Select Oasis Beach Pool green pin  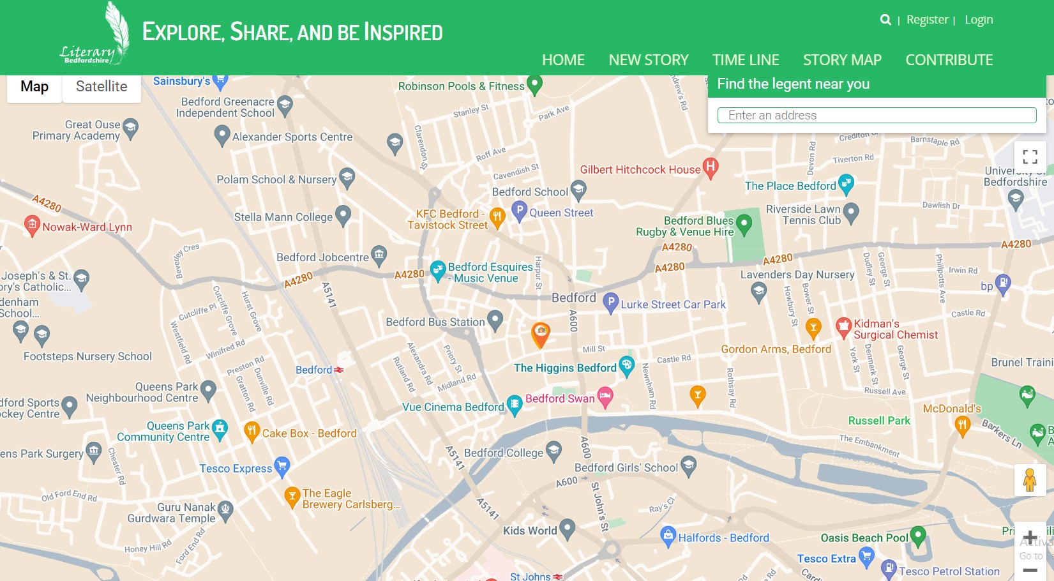click(917, 536)
